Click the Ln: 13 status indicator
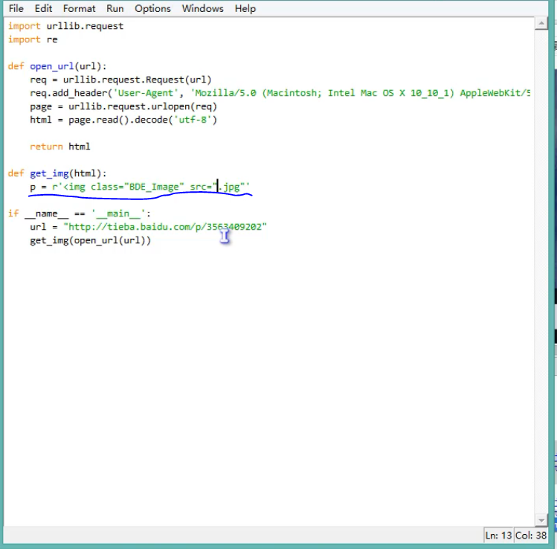 click(500, 535)
